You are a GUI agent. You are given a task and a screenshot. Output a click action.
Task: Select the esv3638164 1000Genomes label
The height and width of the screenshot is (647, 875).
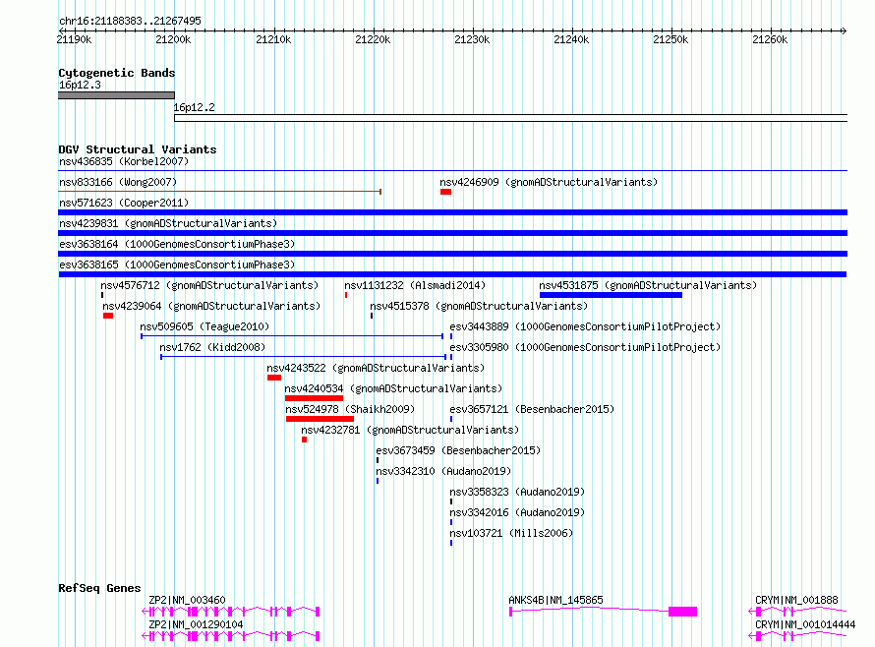pos(177,244)
